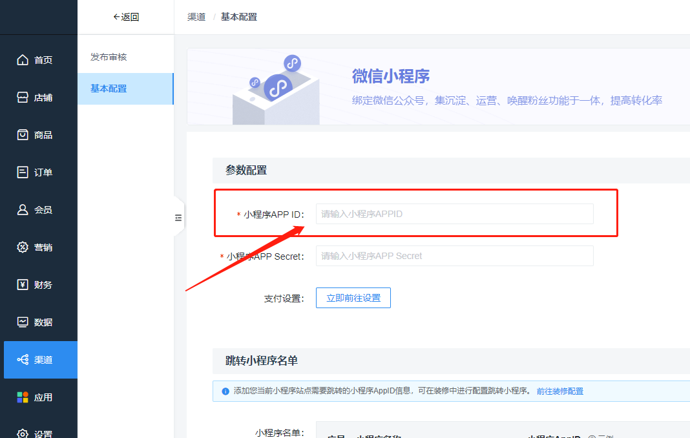
Task: Click the mini program phone illustration
Action: pyautogui.click(x=275, y=90)
